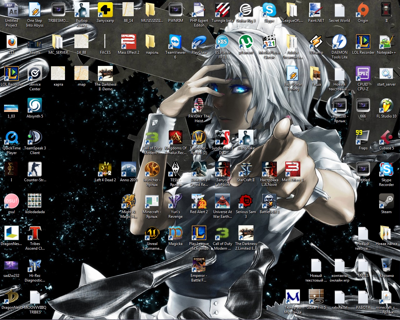Click the StarCraft II icon
This screenshot has width=400, height=320.
pyautogui.click(x=246, y=170)
